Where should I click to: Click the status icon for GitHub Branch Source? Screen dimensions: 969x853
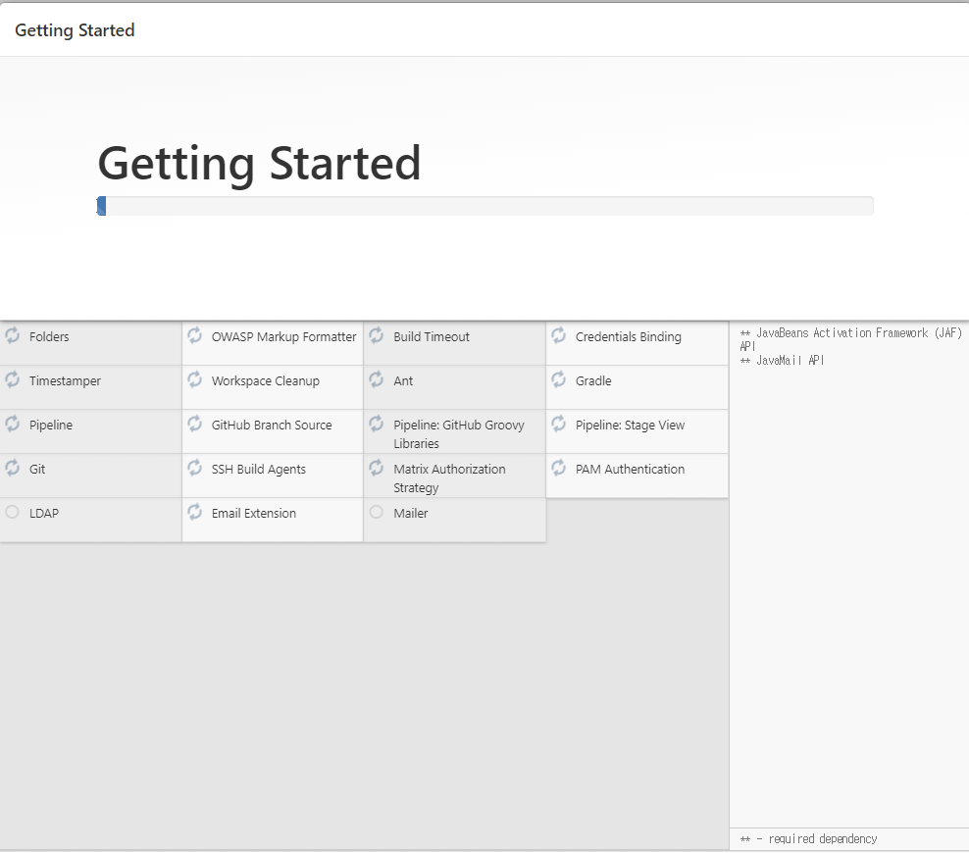pyautogui.click(x=194, y=424)
